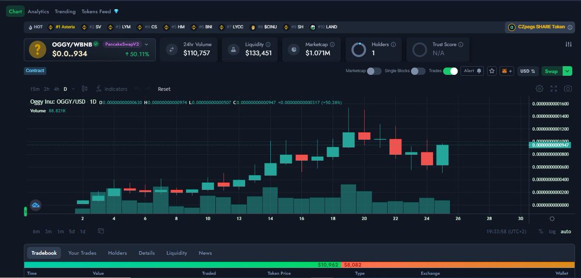Open the timezone 19:33:58 (UTC+2) menu
The width and height of the screenshot is (581, 278).
pyautogui.click(x=506, y=232)
